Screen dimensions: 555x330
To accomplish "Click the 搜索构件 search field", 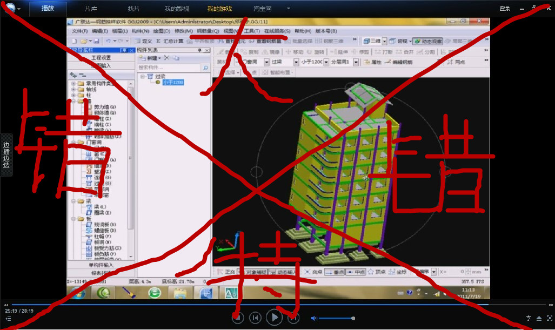I will pos(169,68).
